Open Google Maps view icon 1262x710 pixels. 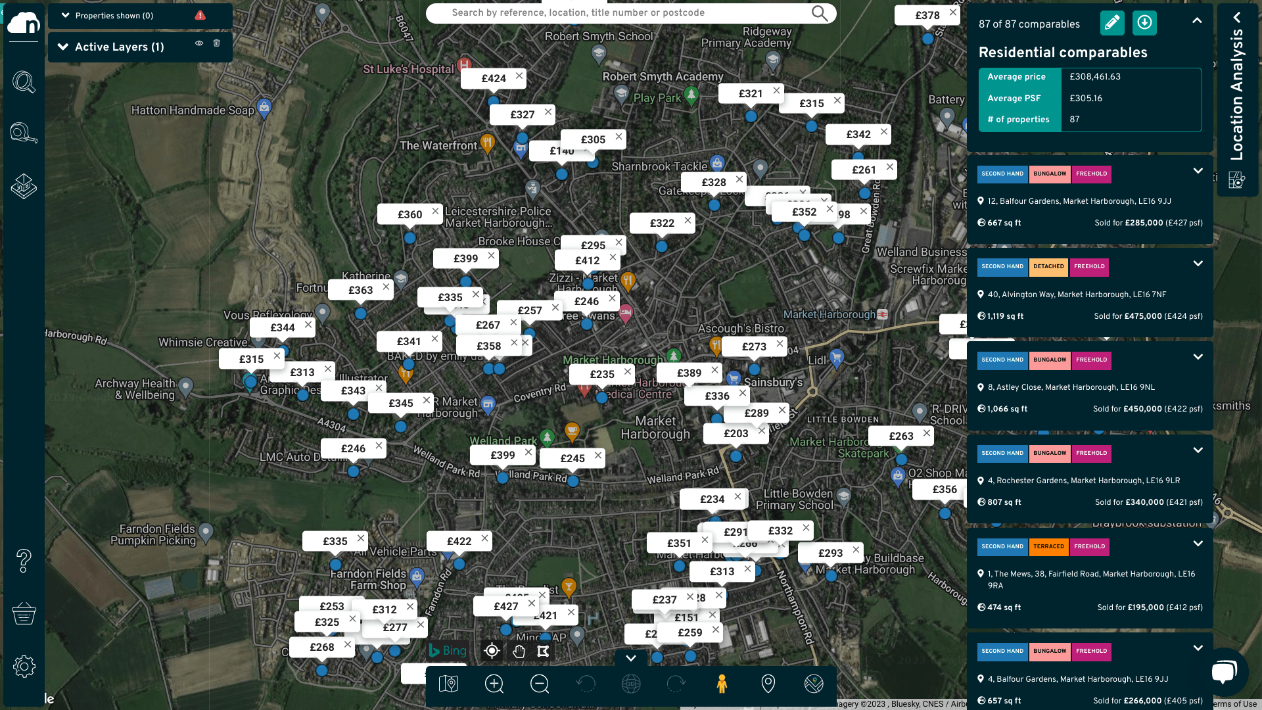coord(814,684)
